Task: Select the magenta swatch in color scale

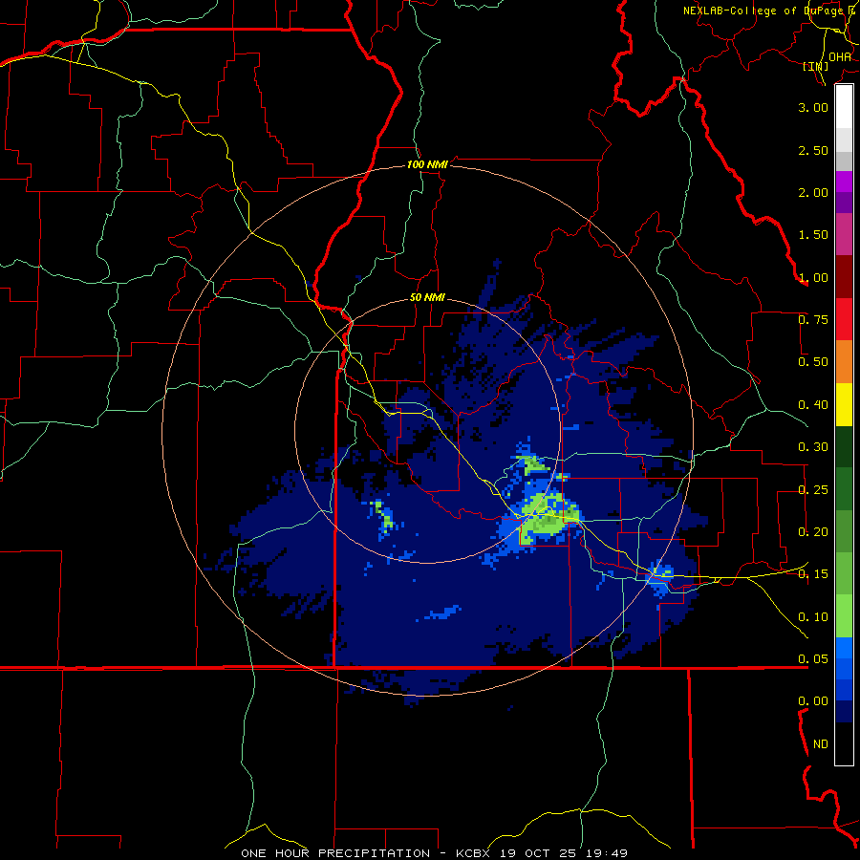Action: (x=844, y=182)
